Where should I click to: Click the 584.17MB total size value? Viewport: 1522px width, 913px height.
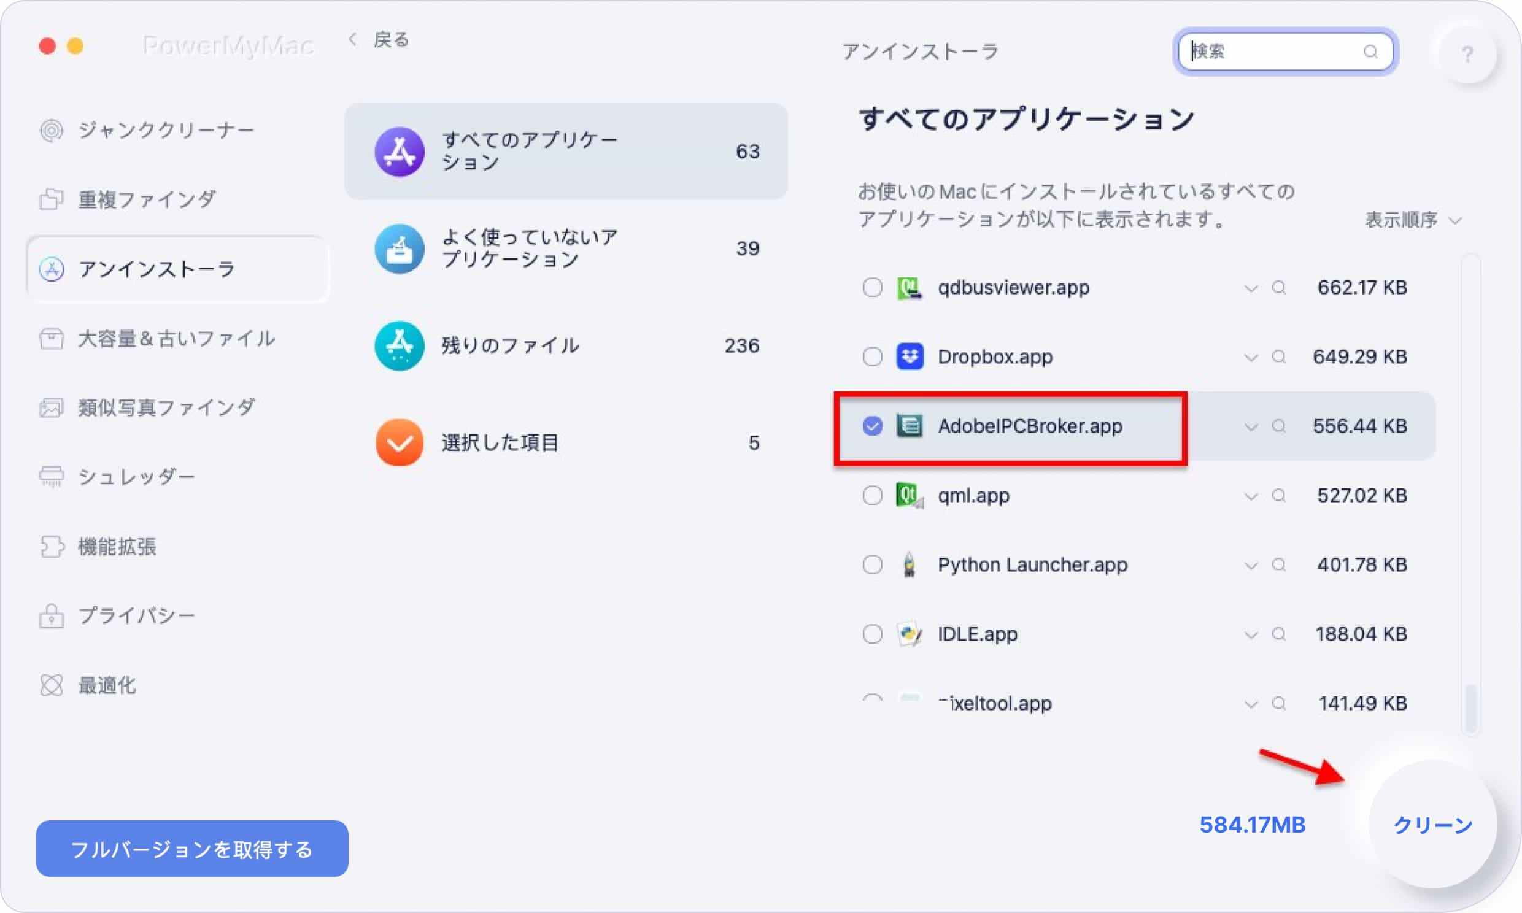click(1253, 825)
